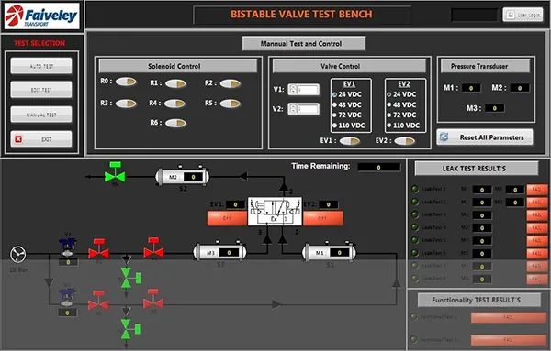Toggle the EV2 switch in Valve Control
The image size is (551, 351).
point(404,141)
